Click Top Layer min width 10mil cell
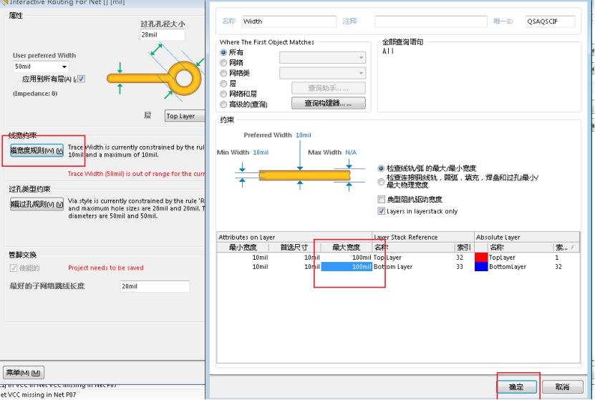This screenshot has height=400, width=595. pyautogui.click(x=243, y=258)
